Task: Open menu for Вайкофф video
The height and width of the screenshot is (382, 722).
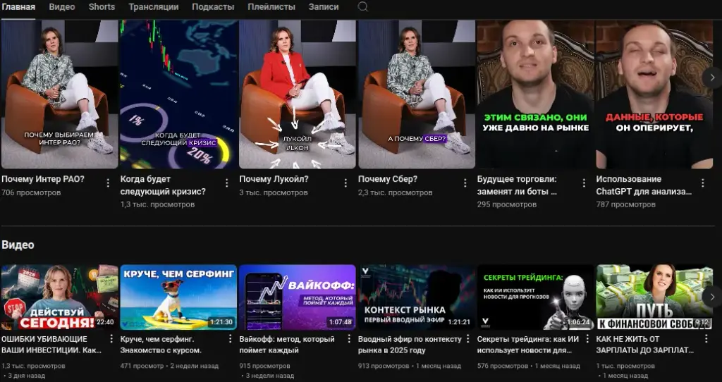Action: point(349,339)
